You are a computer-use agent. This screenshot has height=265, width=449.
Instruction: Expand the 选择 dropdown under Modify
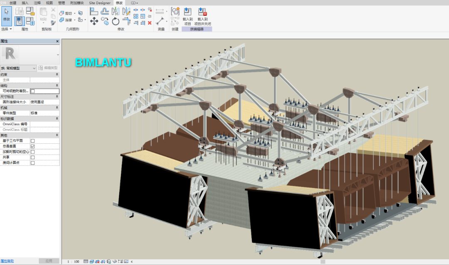6,29
